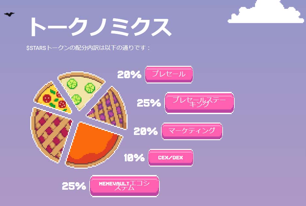
Task: Select the プレセールステーキング button
Action: (x=199, y=103)
